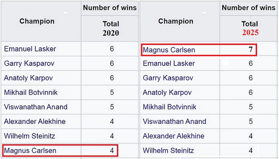The width and height of the screenshot is (279, 159).
Task: Open the Anatoly Karpov link in 2020 table
Action: pyautogui.click(x=28, y=78)
